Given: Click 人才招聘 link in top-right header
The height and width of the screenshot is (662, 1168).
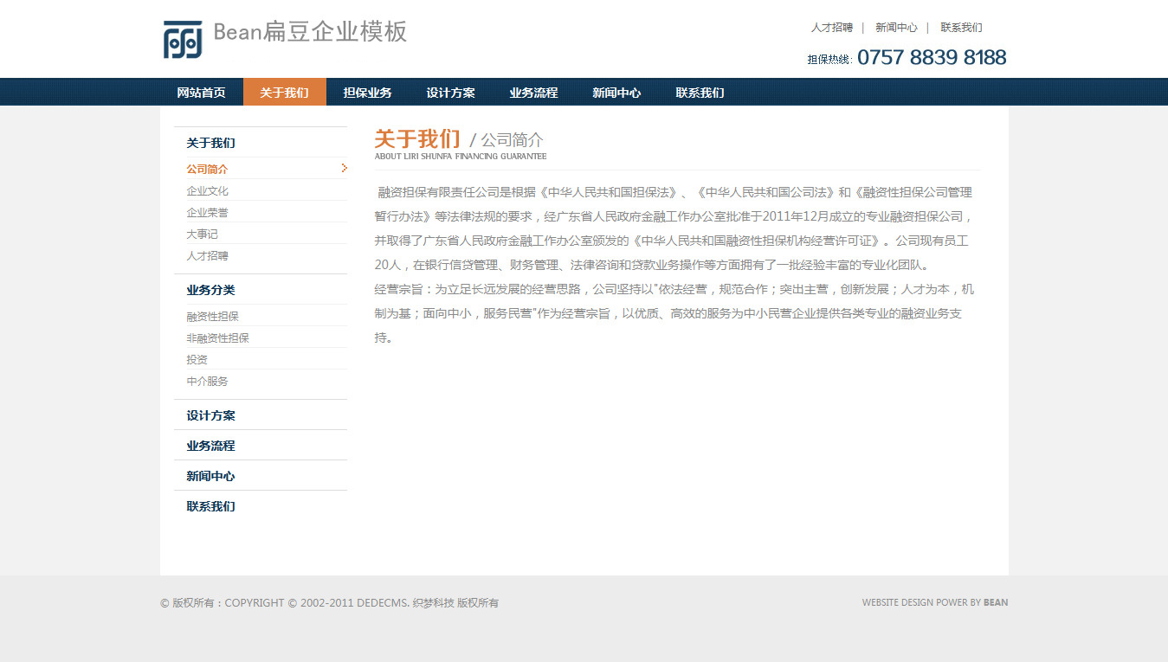Looking at the screenshot, I should (831, 28).
